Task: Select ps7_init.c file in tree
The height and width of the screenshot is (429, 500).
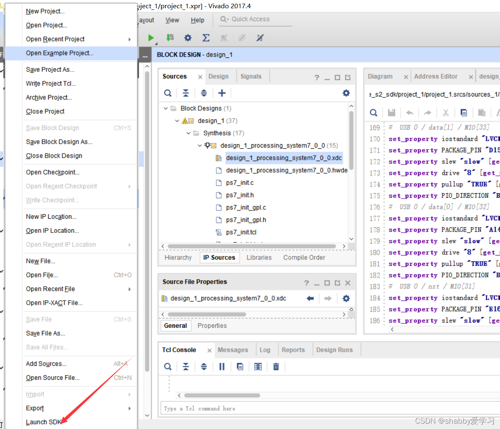Action: (x=240, y=183)
